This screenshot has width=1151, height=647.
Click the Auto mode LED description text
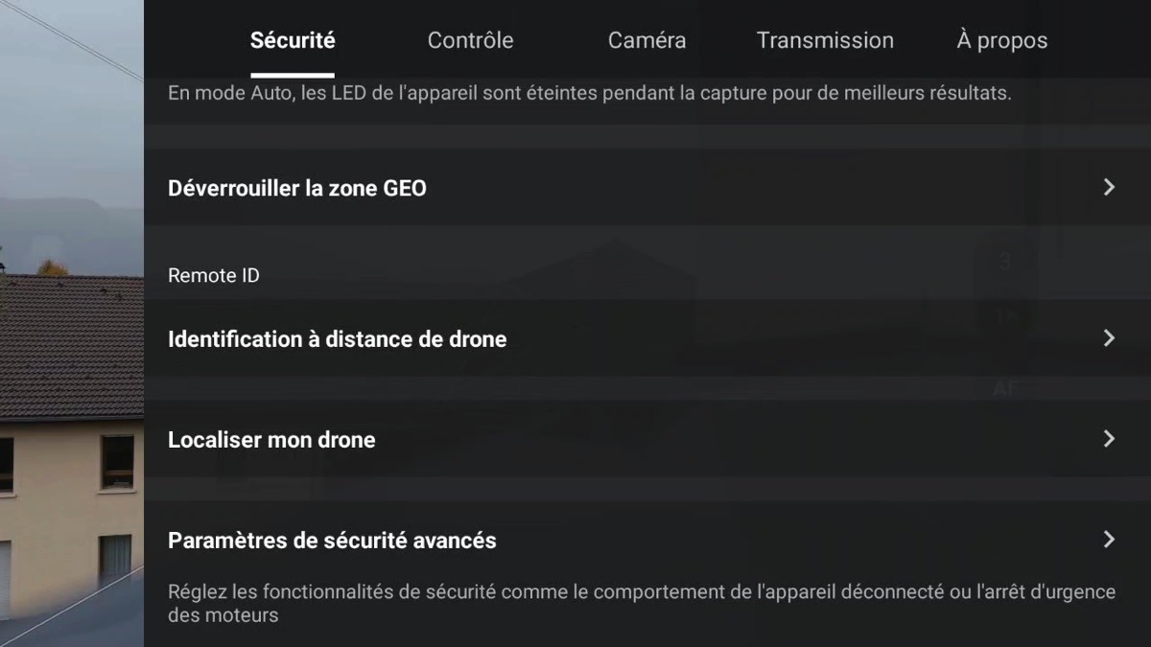(x=589, y=94)
